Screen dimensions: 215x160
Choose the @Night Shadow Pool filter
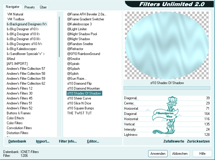tap(82, 34)
